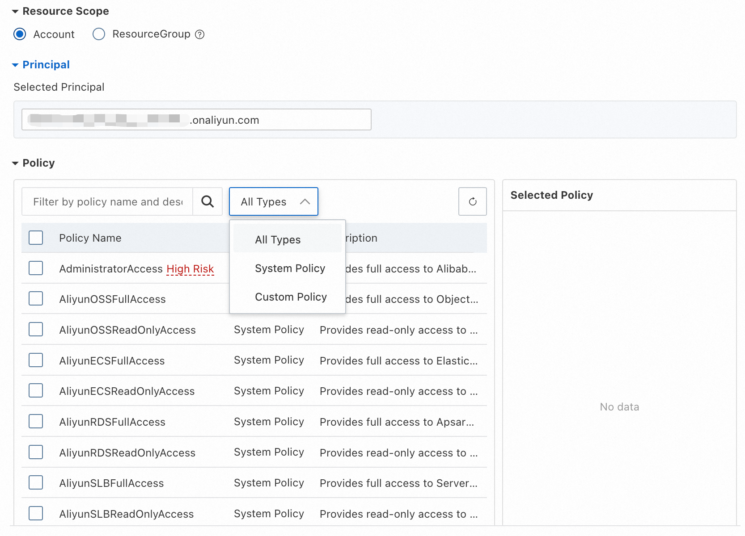This screenshot has height=536, width=745.
Task: Focus the policy name filter field
Action: pos(107,201)
